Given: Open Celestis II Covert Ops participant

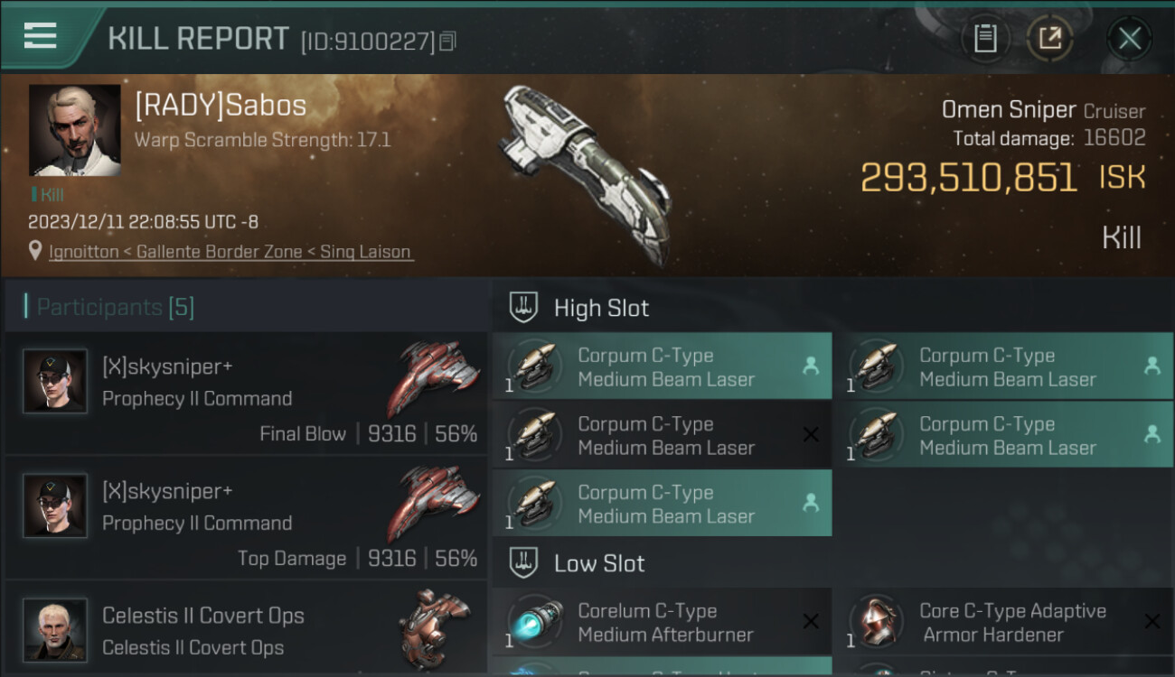Looking at the screenshot, I should (246, 628).
